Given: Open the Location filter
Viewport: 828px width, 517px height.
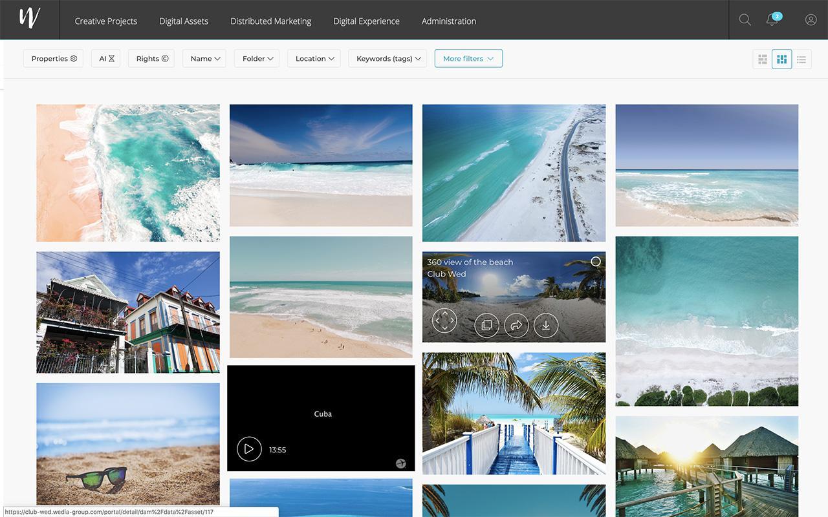Looking at the screenshot, I should pyautogui.click(x=313, y=58).
